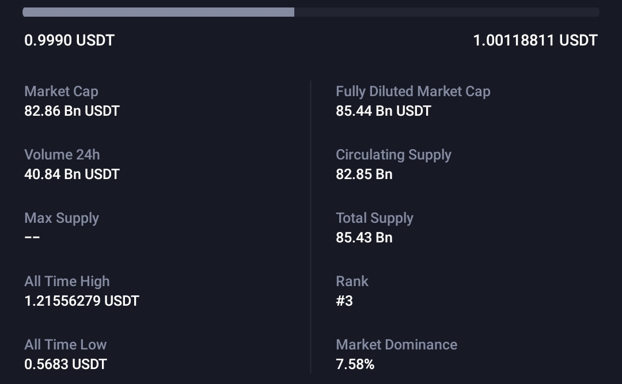Click the 85.43 Bn total supply value
Image resolution: width=622 pixels, height=384 pixels.
[x=364, y=238]
